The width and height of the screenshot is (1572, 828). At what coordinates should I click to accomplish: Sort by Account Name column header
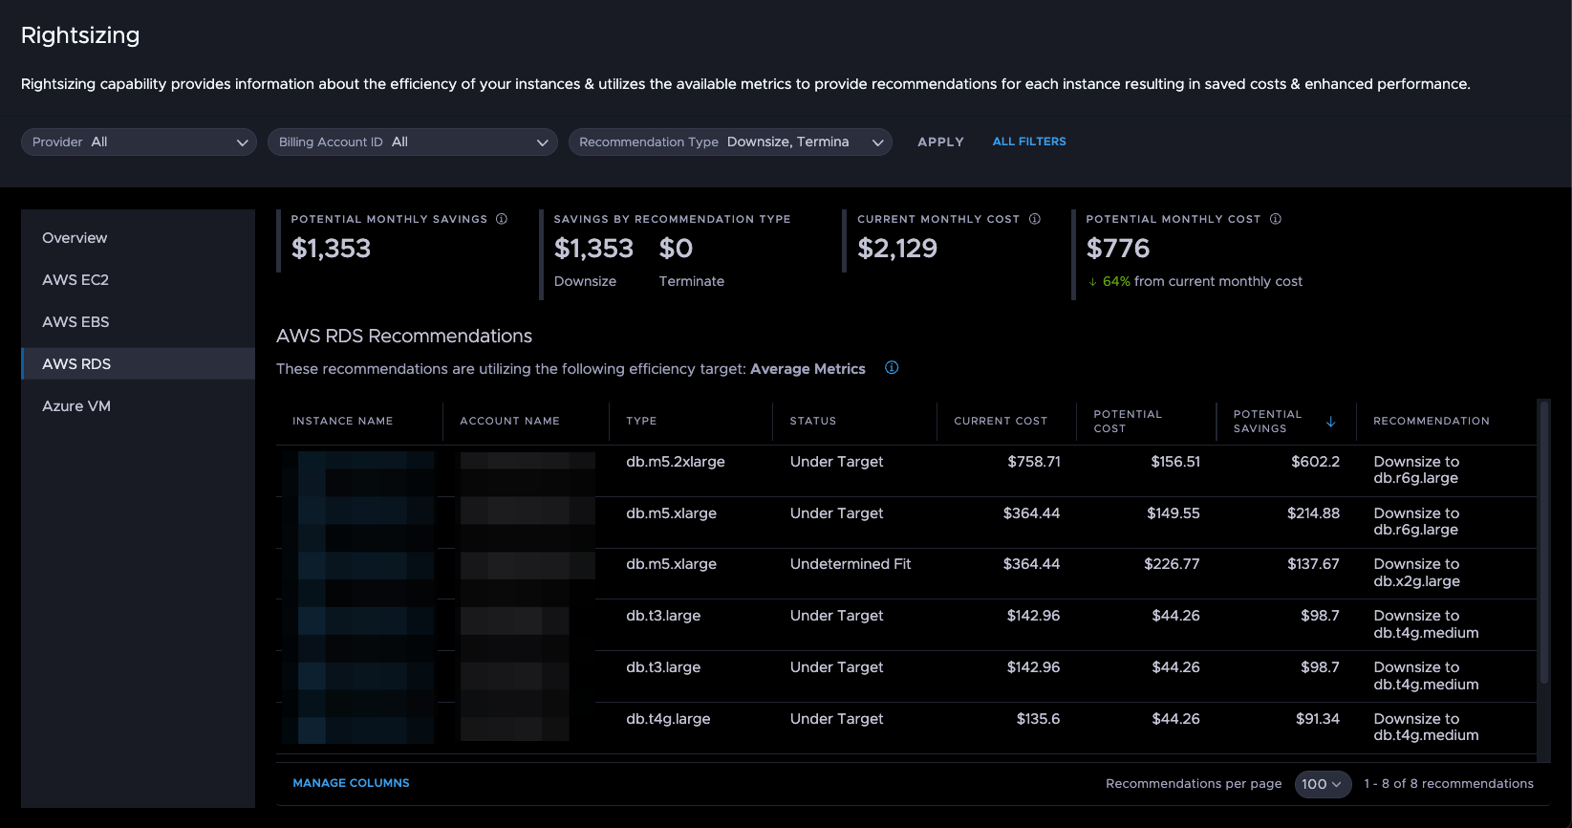pos(509,421)
